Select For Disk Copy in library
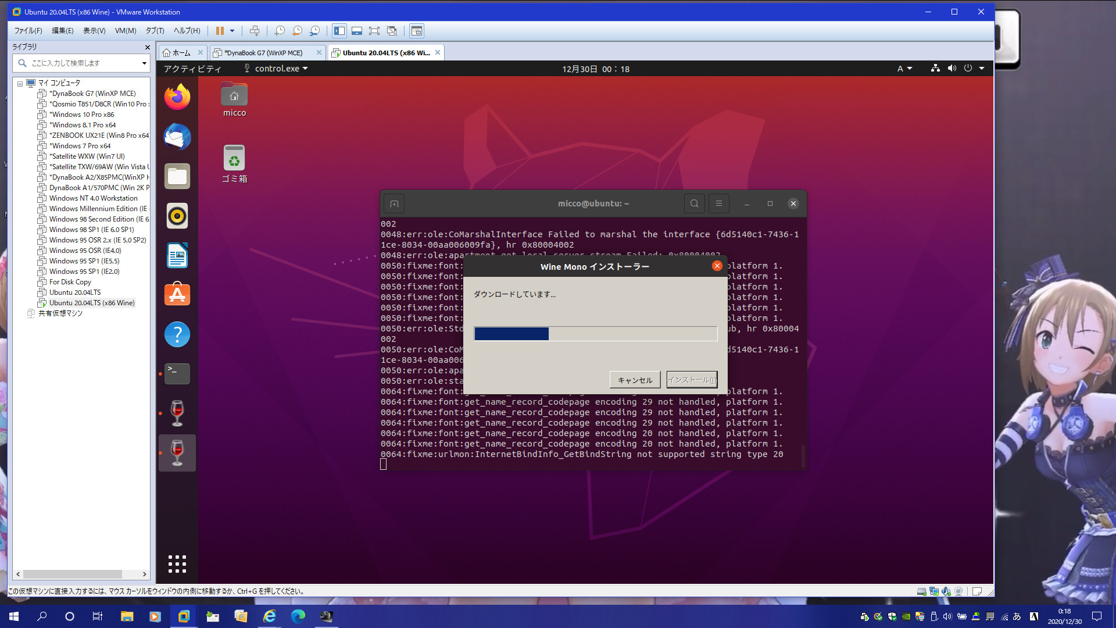This screenshot has height=628, width=1116. [70, 282]
